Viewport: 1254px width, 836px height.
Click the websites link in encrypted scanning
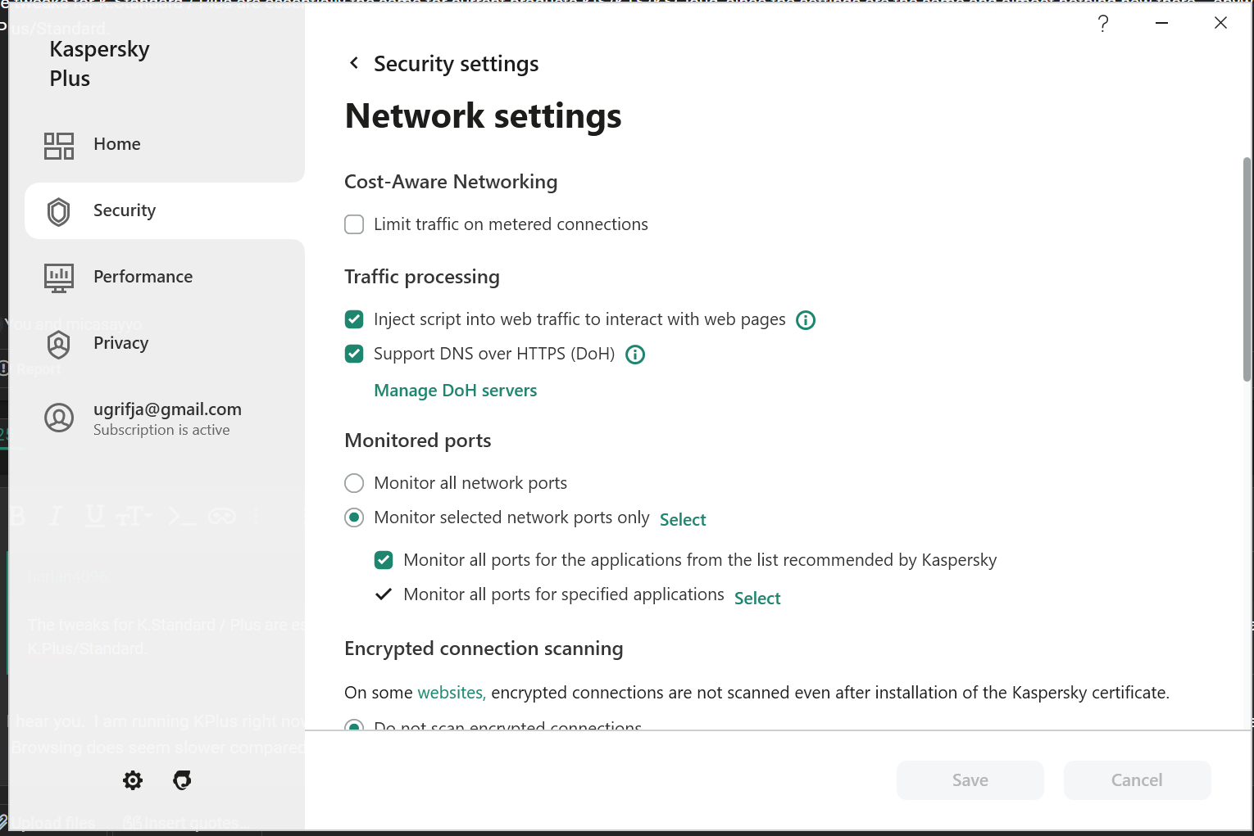coord(452,693)
